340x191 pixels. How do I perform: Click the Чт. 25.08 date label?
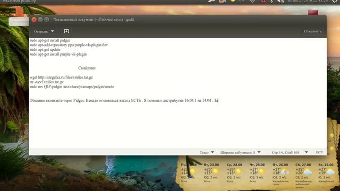(x=257, y=165)
